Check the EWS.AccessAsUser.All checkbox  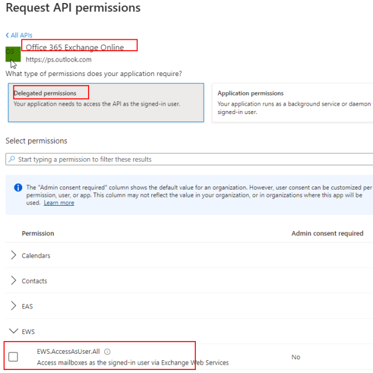(13, 357)
